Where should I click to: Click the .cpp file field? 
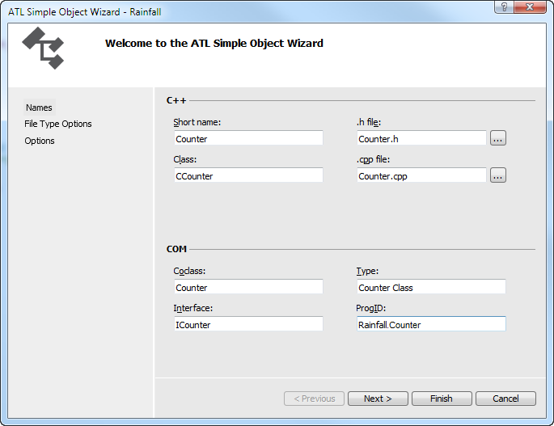[421, 175]
